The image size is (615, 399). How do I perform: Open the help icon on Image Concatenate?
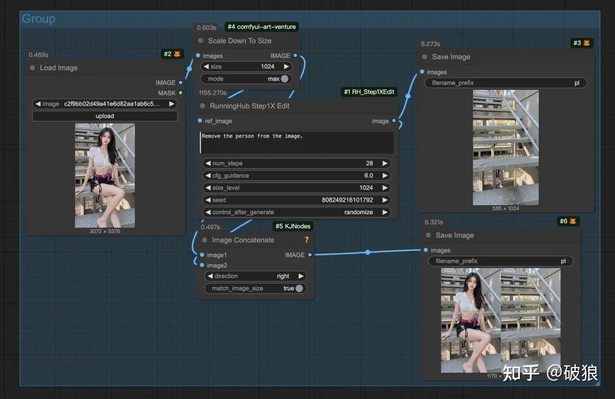tap(306, 239)
